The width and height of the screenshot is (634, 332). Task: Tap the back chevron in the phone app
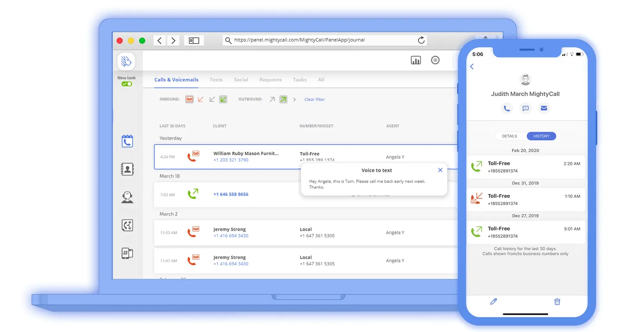click(472, 67)
